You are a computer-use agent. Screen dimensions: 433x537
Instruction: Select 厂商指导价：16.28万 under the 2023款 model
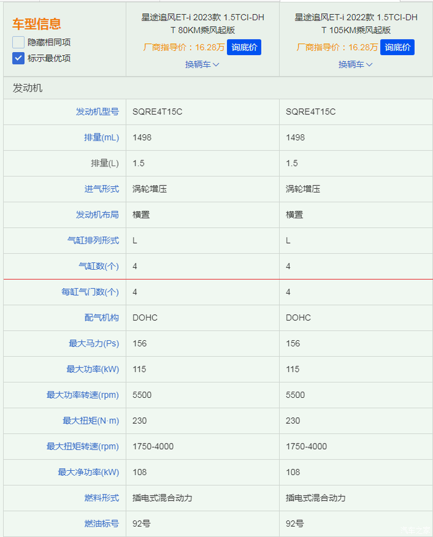[x=184, y=47]
